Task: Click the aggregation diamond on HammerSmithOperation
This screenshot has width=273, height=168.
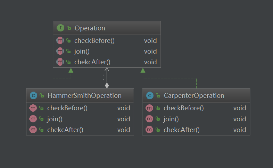Action: coord(107,85)
